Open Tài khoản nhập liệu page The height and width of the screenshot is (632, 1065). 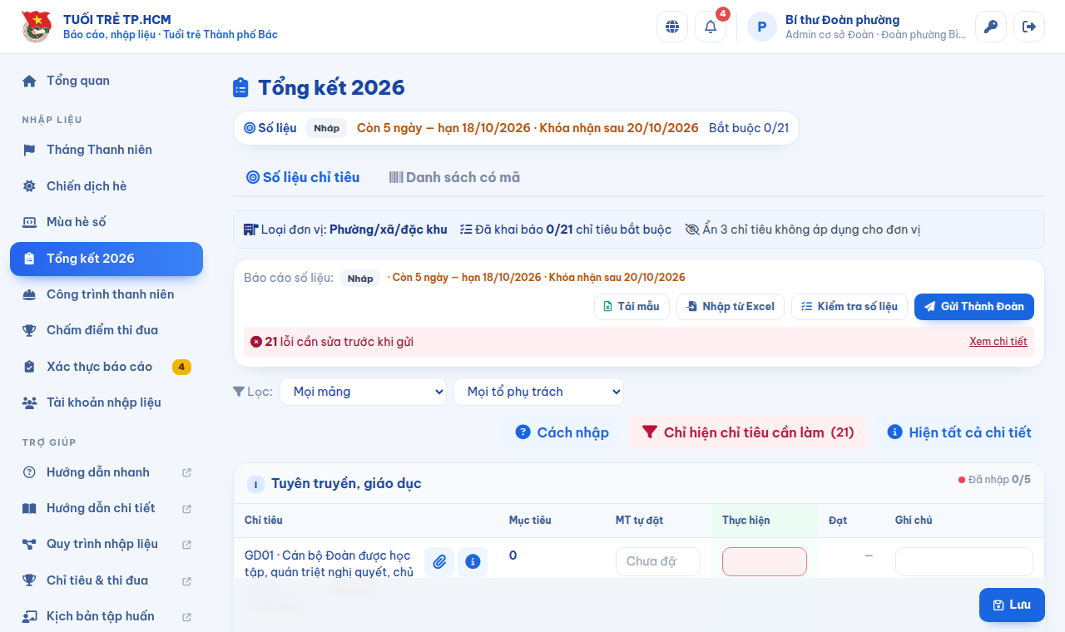(x=106, y=402)
